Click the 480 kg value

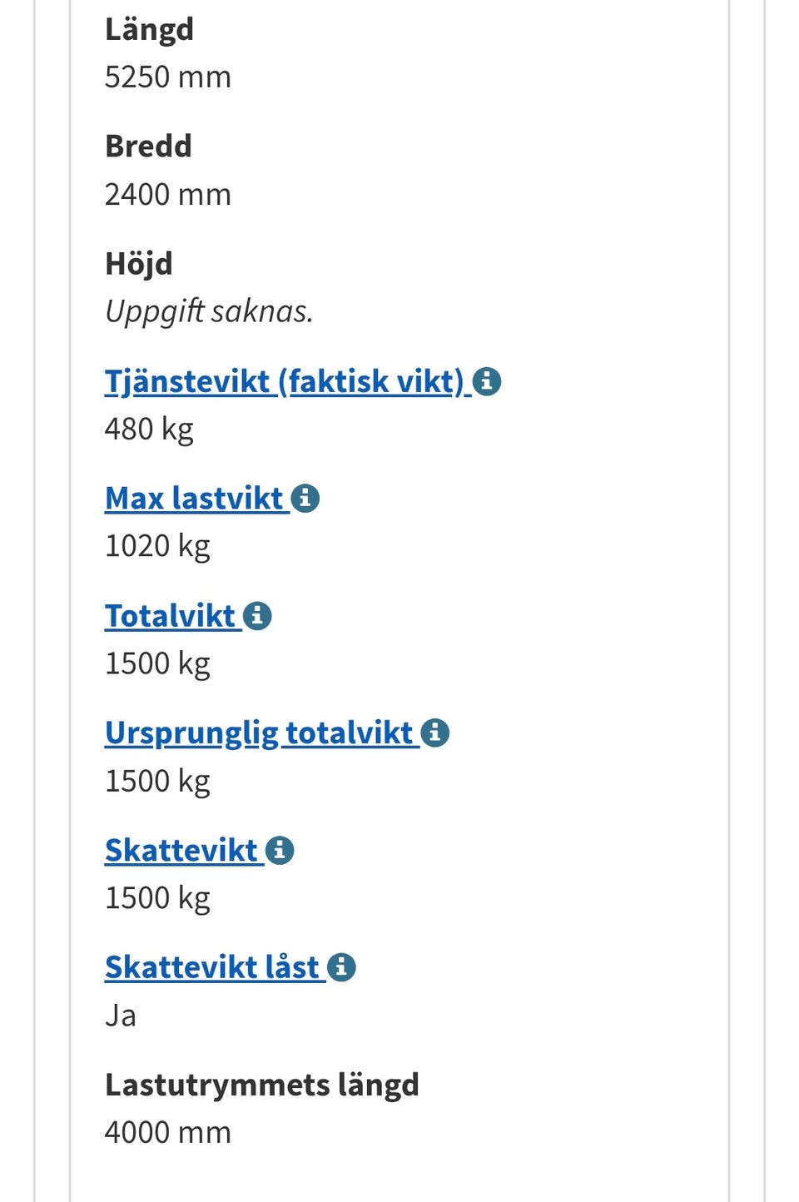click(149, 430)
